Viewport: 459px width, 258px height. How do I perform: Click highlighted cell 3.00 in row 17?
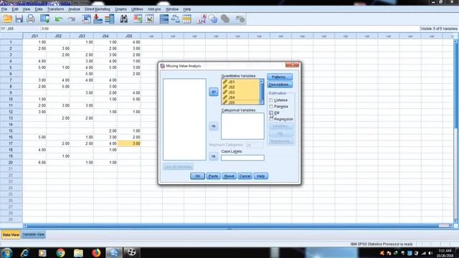[x=129, y=143]
